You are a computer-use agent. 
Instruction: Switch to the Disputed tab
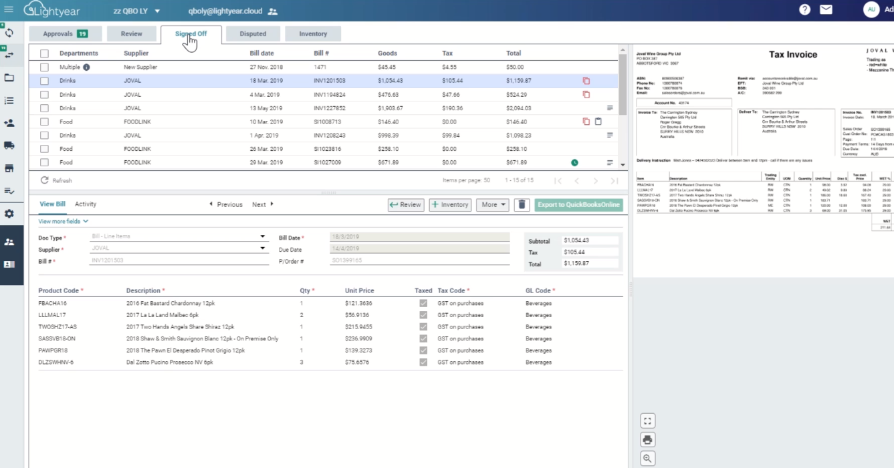[x=253, y=34]
